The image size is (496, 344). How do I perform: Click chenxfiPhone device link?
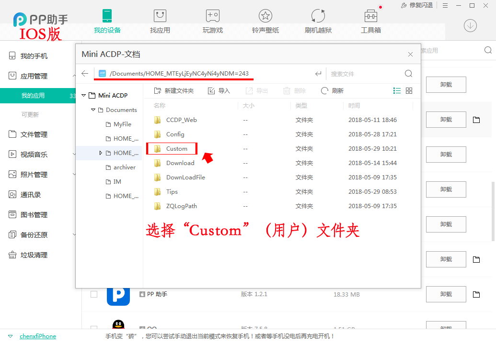coord(38,336)
